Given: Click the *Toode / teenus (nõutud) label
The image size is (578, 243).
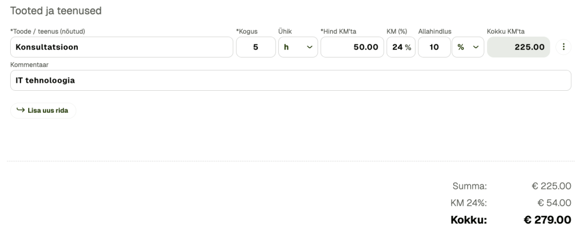Looking at the screenshot, I should coord(51,31).
